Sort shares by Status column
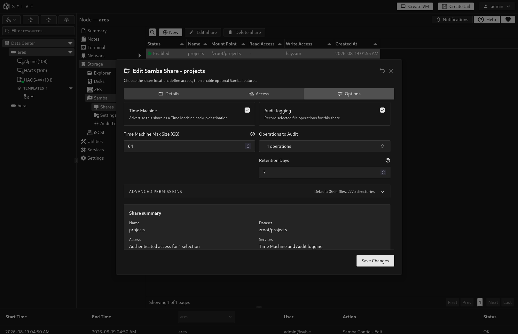This screenshot has height=334, width=518. (166, 44)
